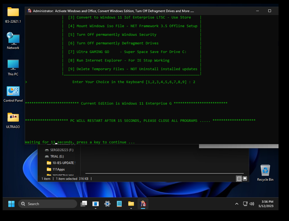This screenshot has height=221, width=289.
Task: Select SERGEI28223 (F:) drive in File Explorer
Action: coord(59,150)
